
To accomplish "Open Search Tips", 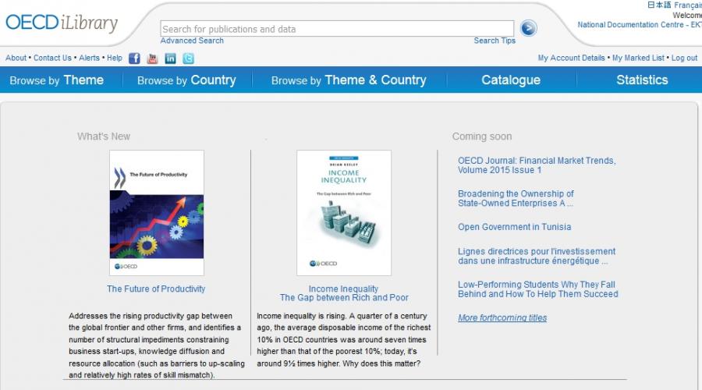I will click(x=495, y=41).
